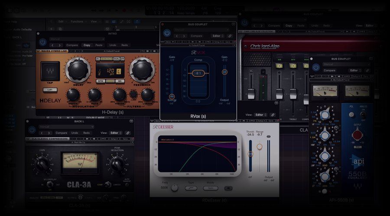Toggle H-Delay left phase invert button
The height and width of the screenshot is (216, 390).
pyautogui.click(x=98, y=59)
